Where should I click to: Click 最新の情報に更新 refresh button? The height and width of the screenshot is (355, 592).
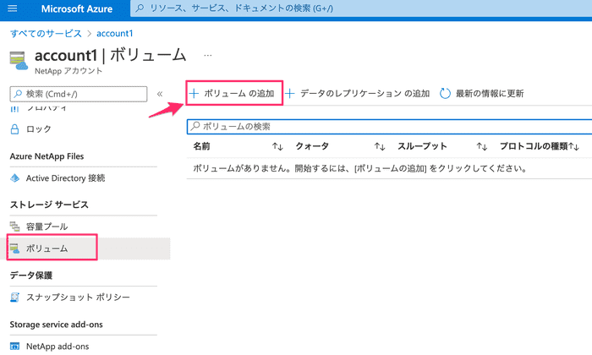[482, 93]
